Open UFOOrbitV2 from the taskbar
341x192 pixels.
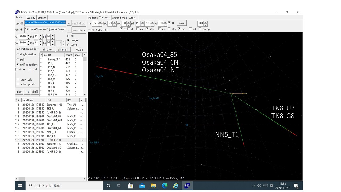187,185
